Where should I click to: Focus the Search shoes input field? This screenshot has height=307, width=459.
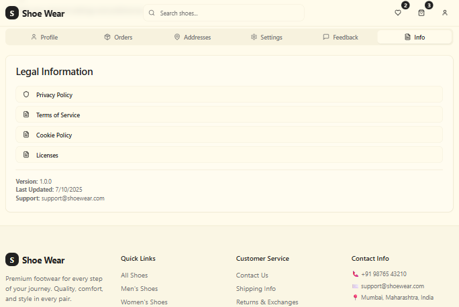click(x=228, y=13)
